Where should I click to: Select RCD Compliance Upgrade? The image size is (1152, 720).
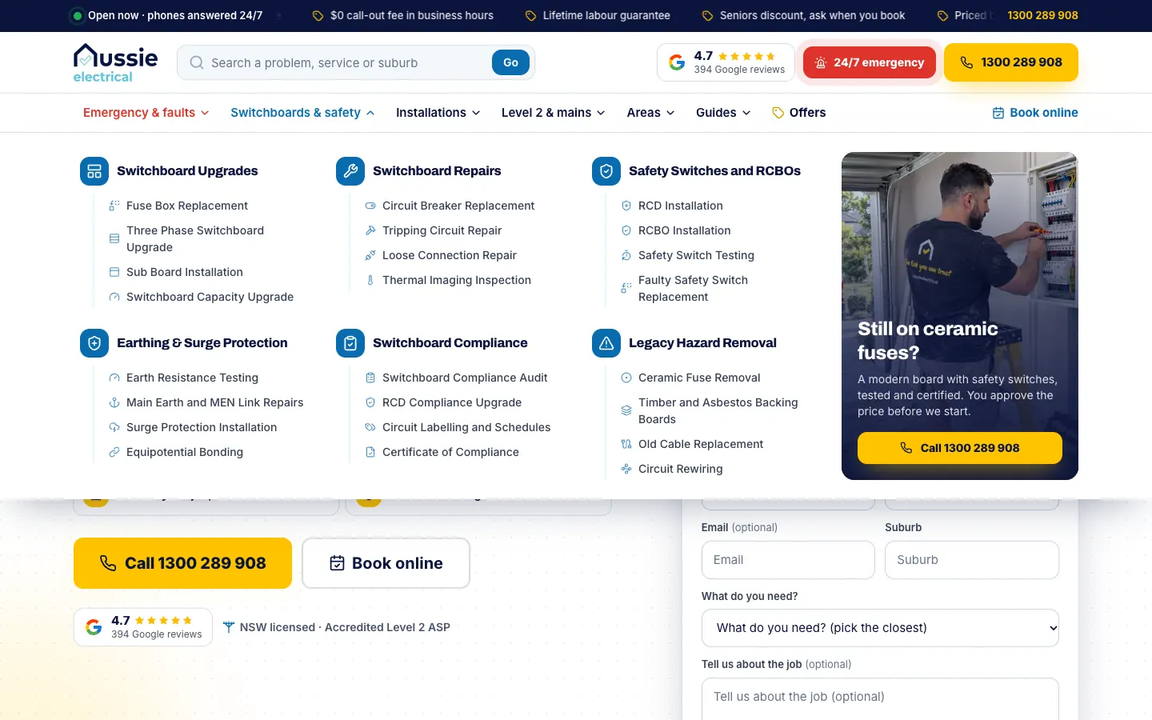(x=452, y=402)
